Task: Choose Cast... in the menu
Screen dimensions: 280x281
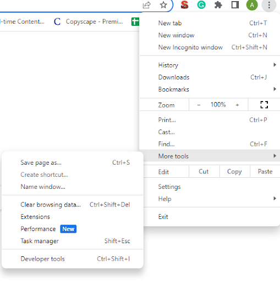Action: pyautogui.click(x=210, y=132)
